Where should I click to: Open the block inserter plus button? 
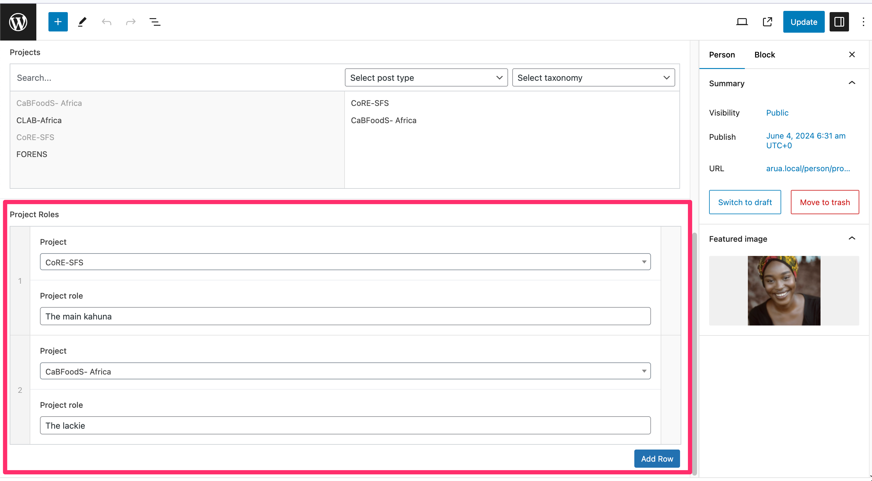click(x=58, y=22)
